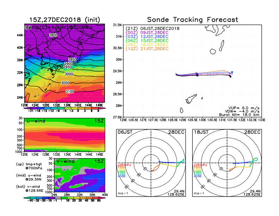
Task: Click the "133E" longitude axis label
Action: click(x=262, y=120)
